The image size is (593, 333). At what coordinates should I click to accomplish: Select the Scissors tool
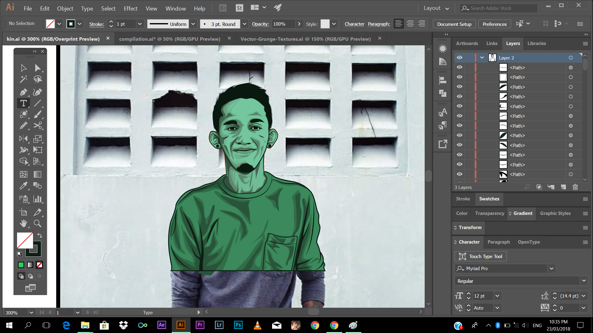click(x=38, y=125)
